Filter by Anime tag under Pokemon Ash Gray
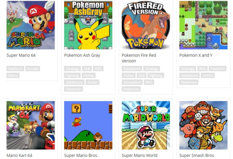Viewport: 233px width, 159px height. coord(89,76)
